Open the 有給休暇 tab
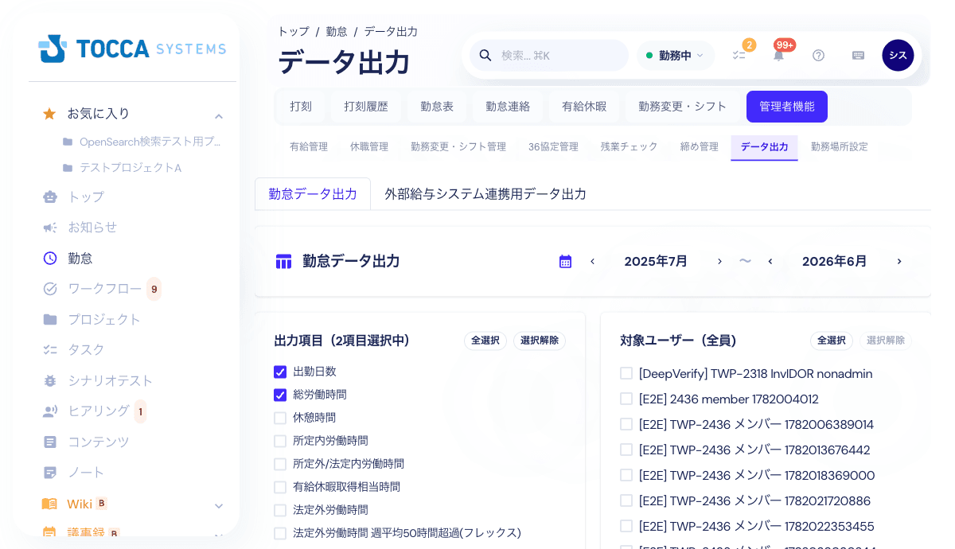Screen dimensions: 955x549 584,107
